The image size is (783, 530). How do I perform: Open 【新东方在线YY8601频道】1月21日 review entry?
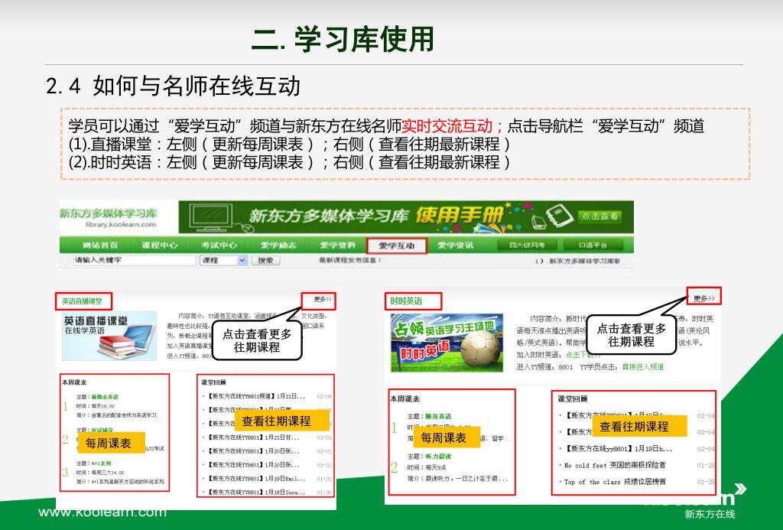(255, 396)
